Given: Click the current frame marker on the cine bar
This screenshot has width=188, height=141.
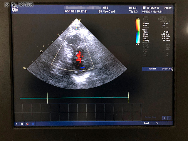Looking at the screenshot, I should 94,98.
